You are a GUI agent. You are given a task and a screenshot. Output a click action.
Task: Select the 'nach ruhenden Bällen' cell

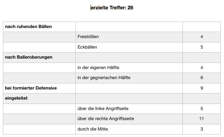(39, 27)
